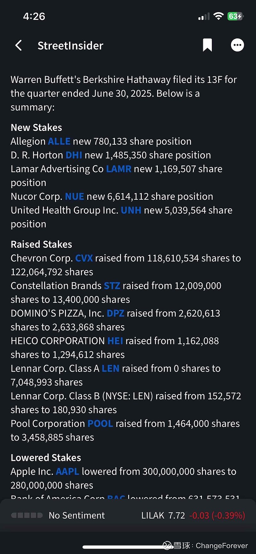Tap the STZ ticker symbol
This screenshot has width=256, height=554.
pyautogui.click(x=112, y=285)
